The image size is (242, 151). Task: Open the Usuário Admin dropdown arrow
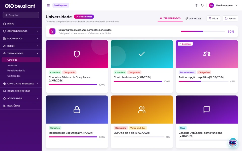(x=236, y=5)
